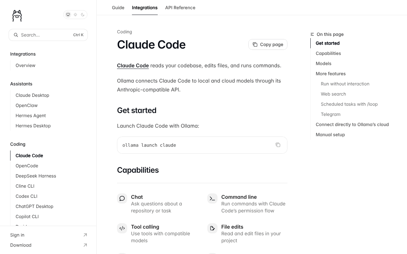Viewport: 407px width, 254px height.
Task: Switch to dark theme mode
Action: pyautogui.click(x=83, y=15)
